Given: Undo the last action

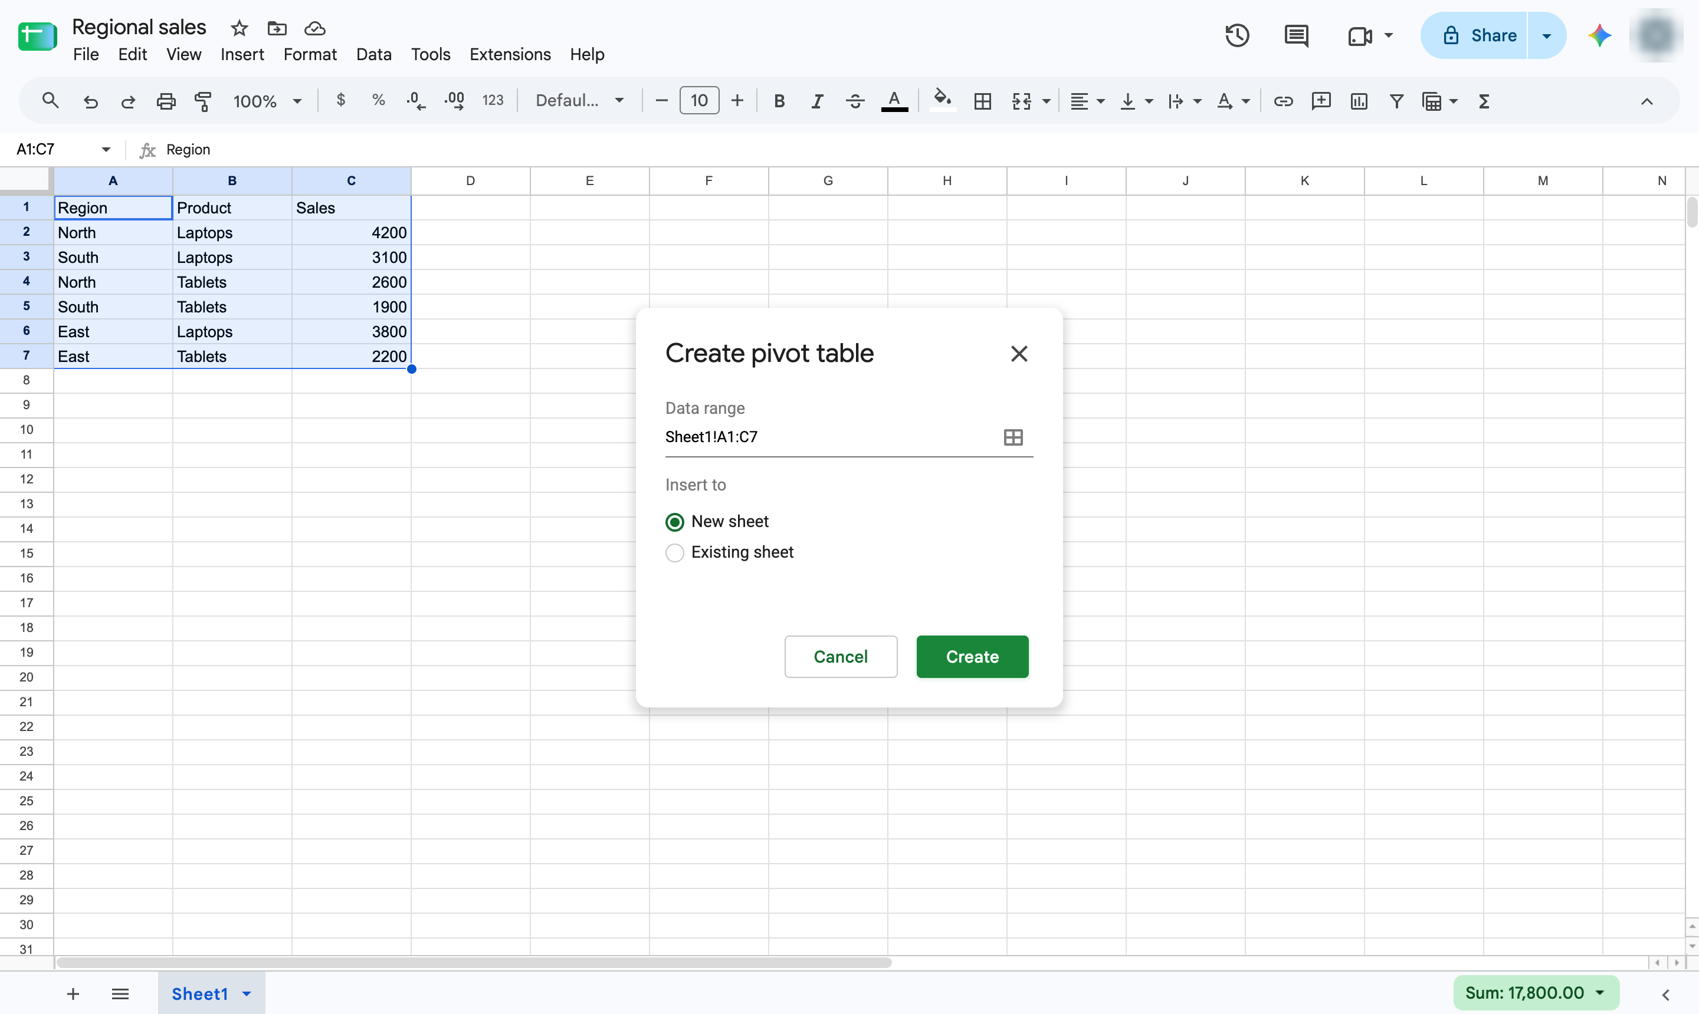Looking at the screenshot, I should click(x=90, y=101).
